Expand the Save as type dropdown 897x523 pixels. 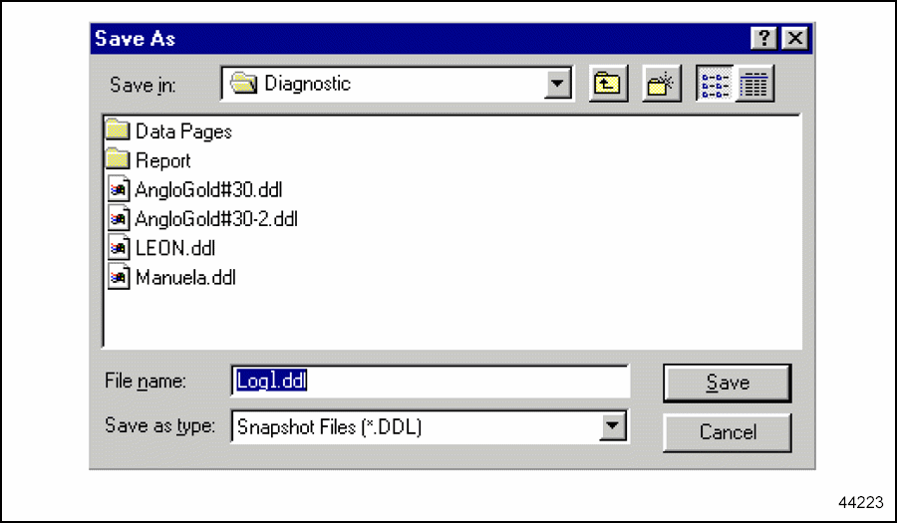pyautogui.click(x=612, y=426)
